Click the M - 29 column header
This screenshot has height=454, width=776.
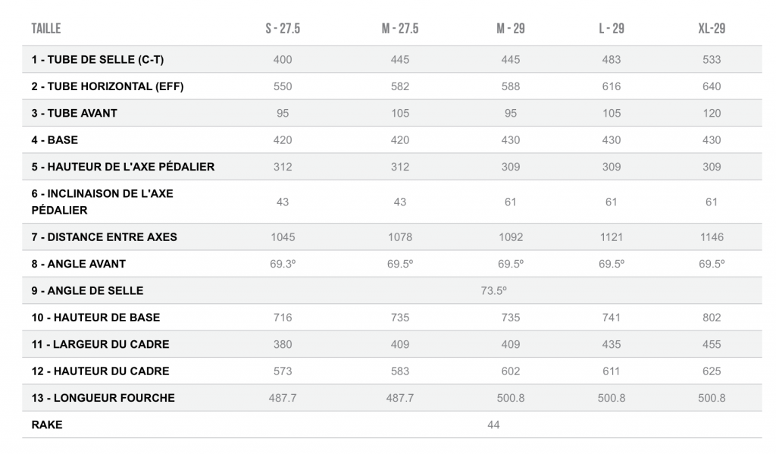pyautogui.click(x=510, y=29)
